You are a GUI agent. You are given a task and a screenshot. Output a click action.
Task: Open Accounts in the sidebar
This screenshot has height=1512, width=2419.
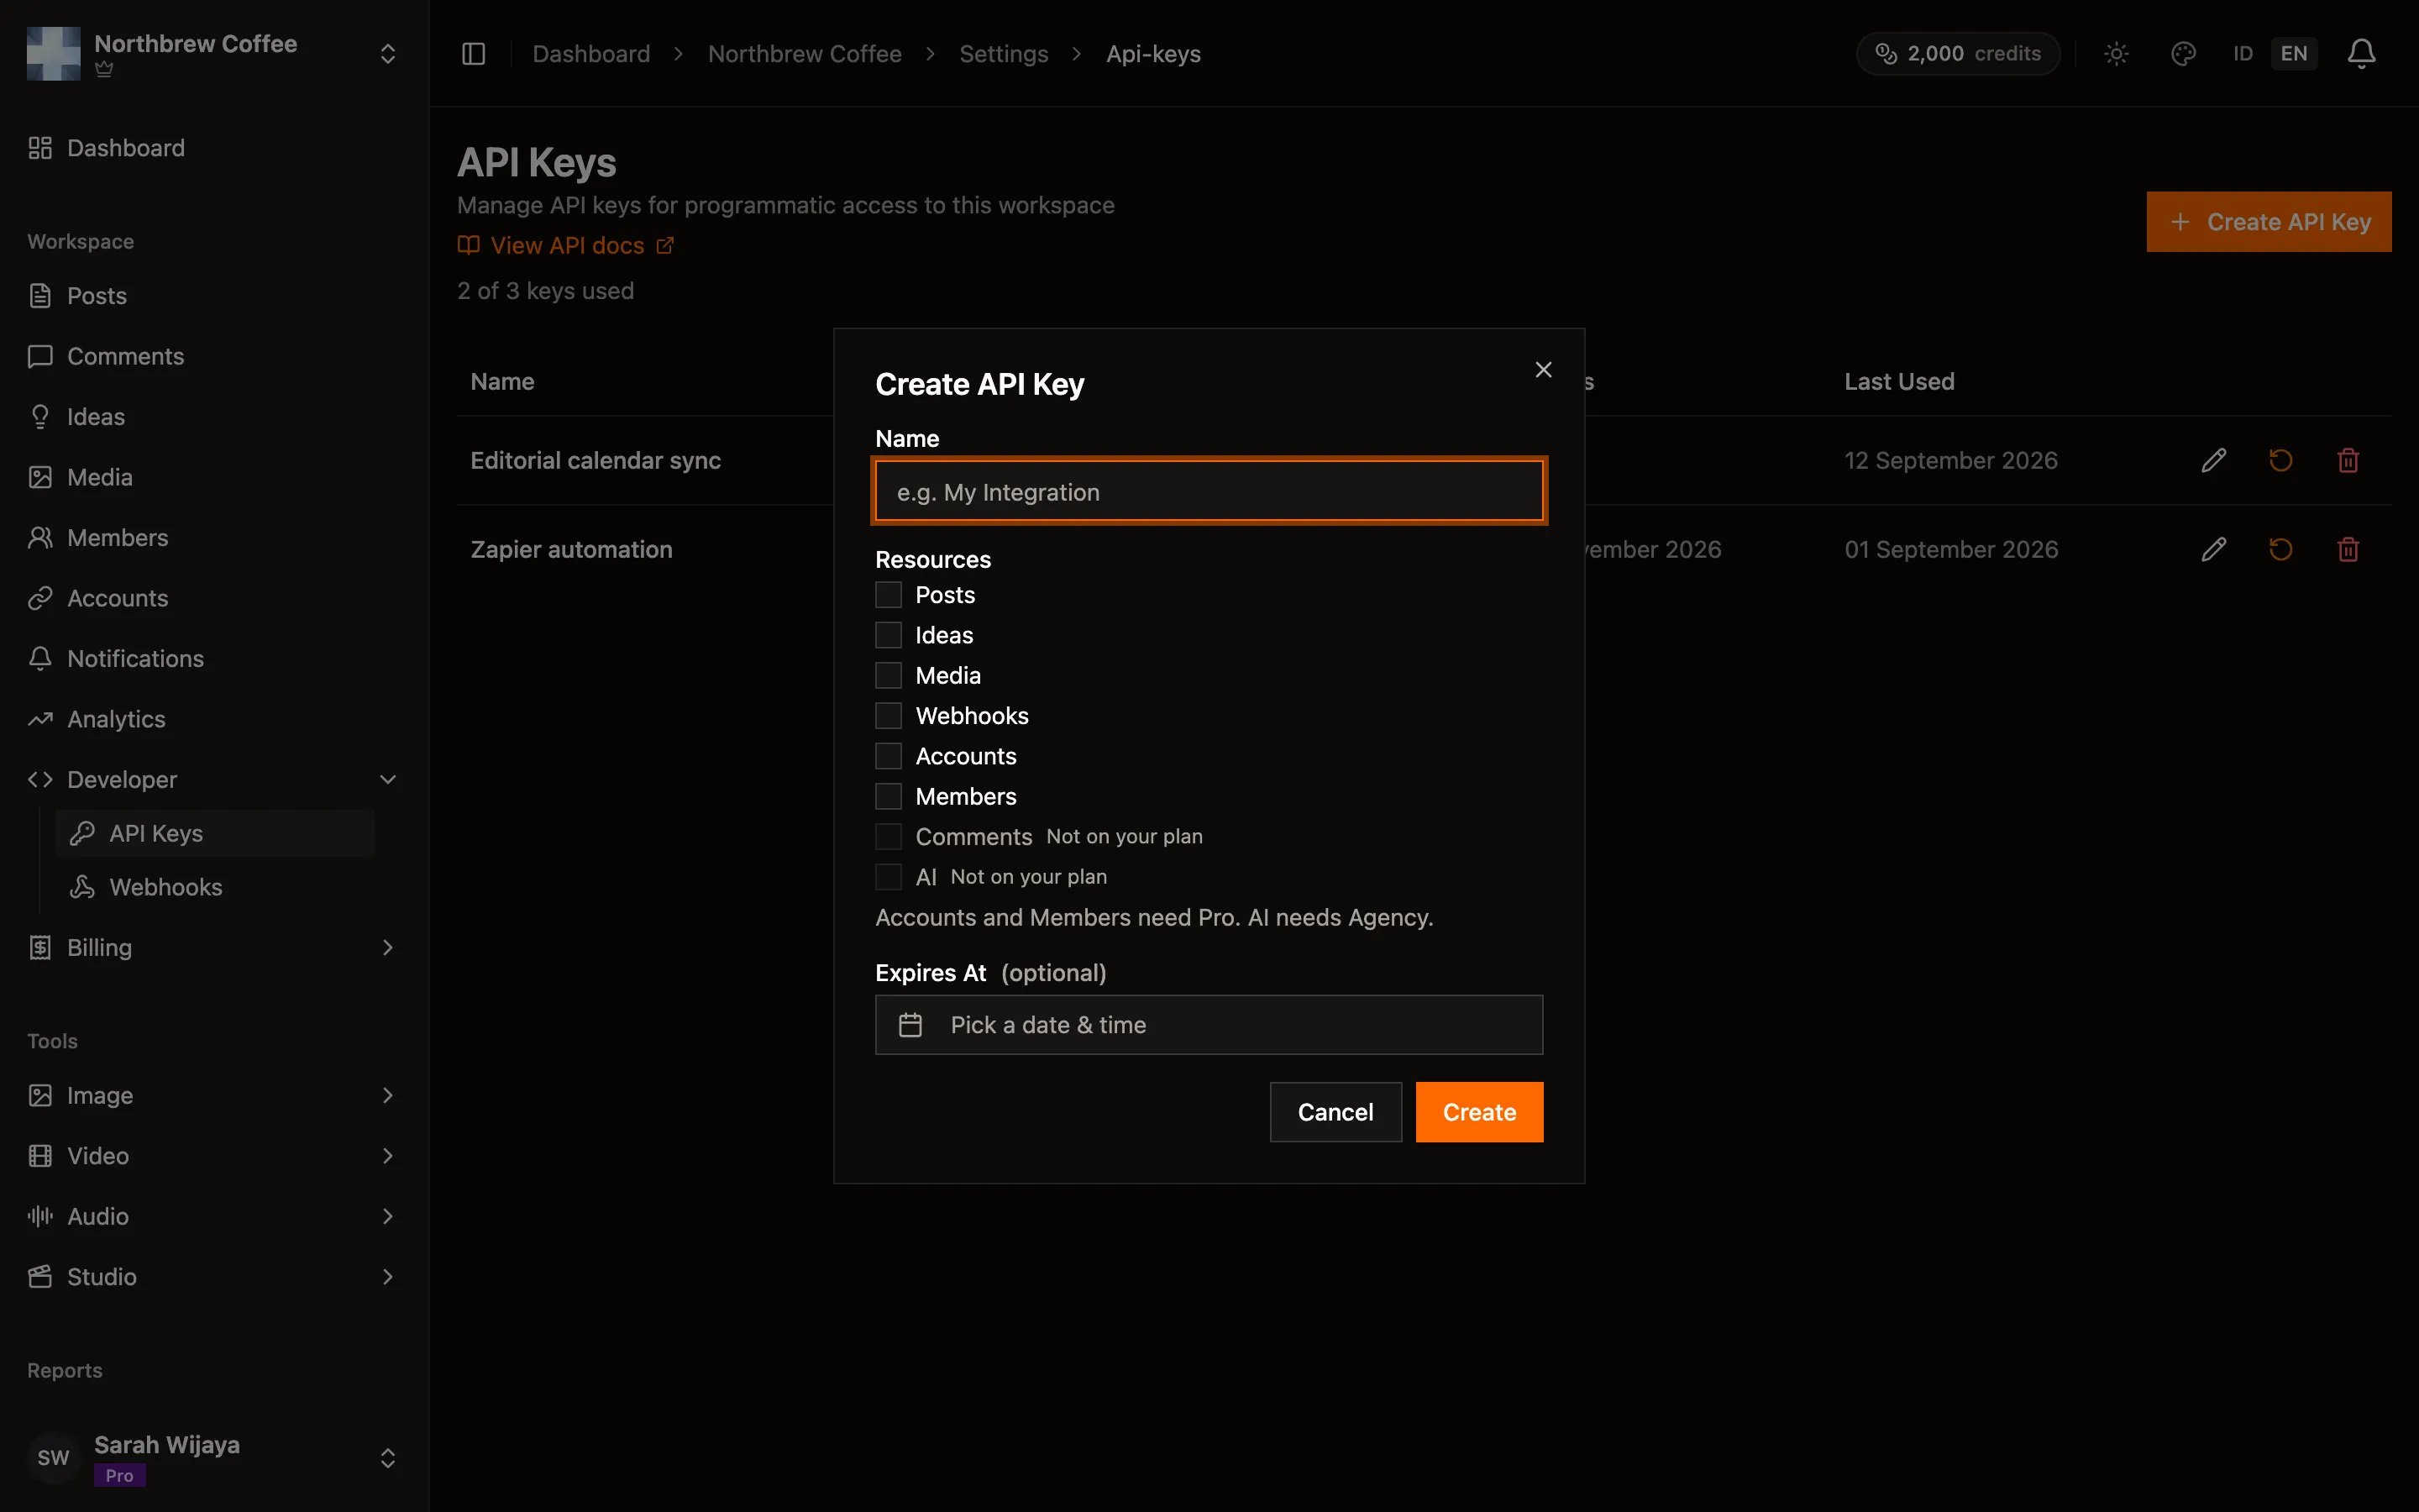click(214, 598)
